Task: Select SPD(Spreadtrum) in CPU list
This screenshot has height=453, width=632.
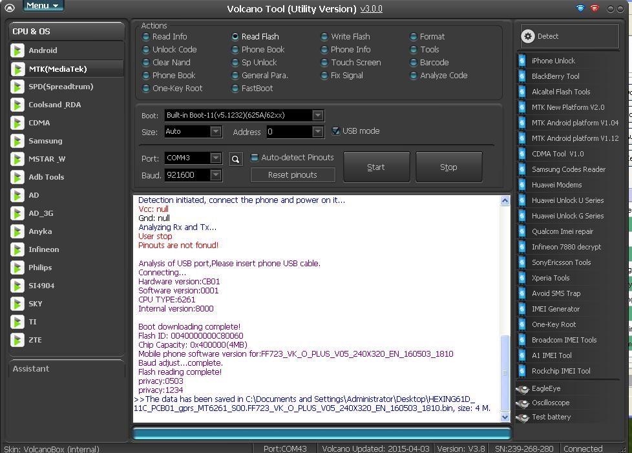Action: tap(60, 87)
